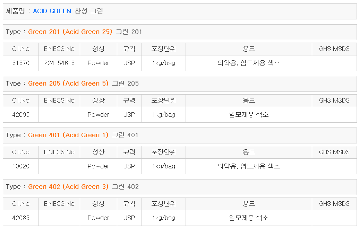This screenshot has width=359, height=228.
Task: Click the Powder cell in Green 401 row
Action: coord(99,166)
